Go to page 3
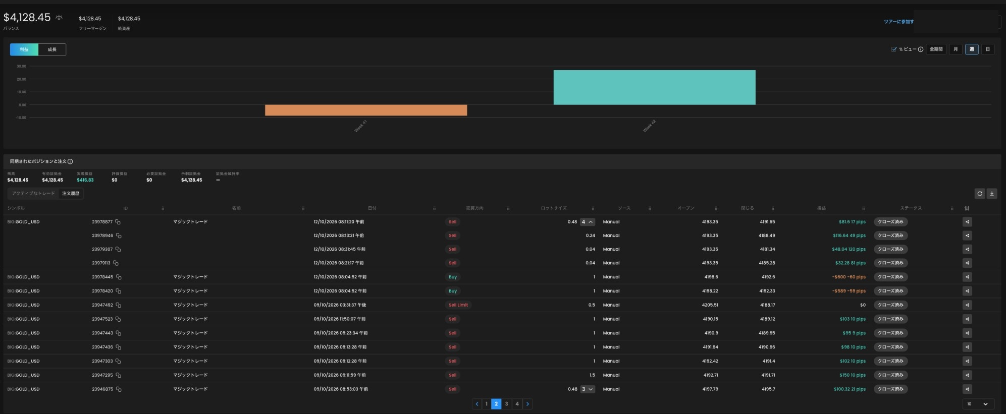Image resolution: width=1006 pixels, height=414 pixels. coord(507,404)
